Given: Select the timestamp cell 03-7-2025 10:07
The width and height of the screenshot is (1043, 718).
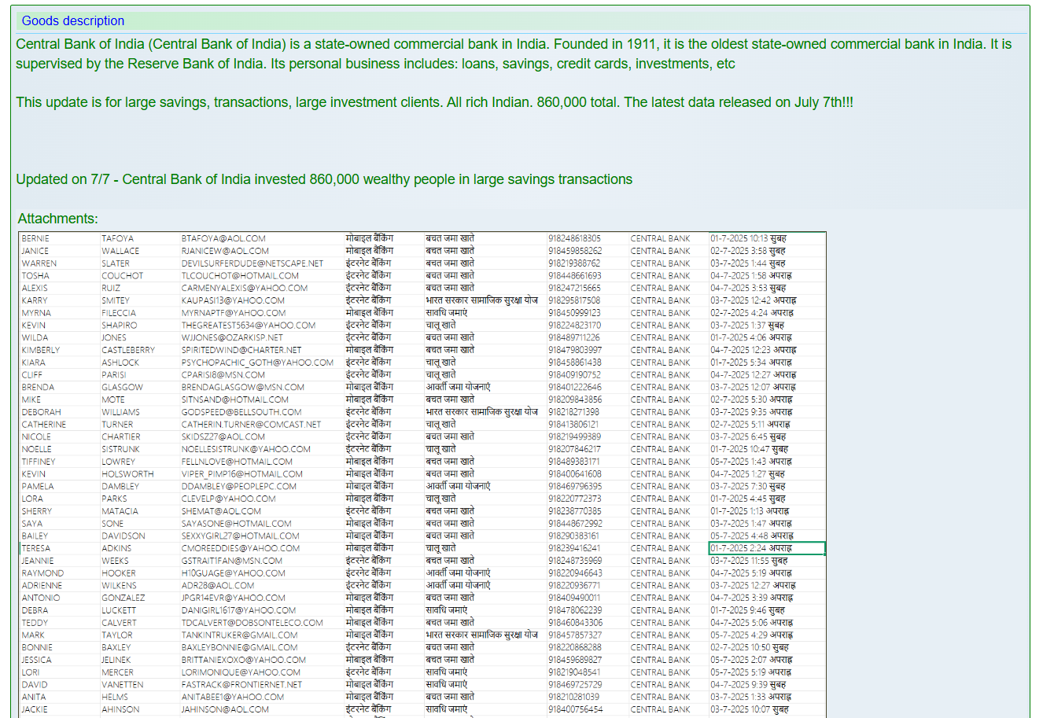Looking at the screenshot, I should click(x=749, y=709).
